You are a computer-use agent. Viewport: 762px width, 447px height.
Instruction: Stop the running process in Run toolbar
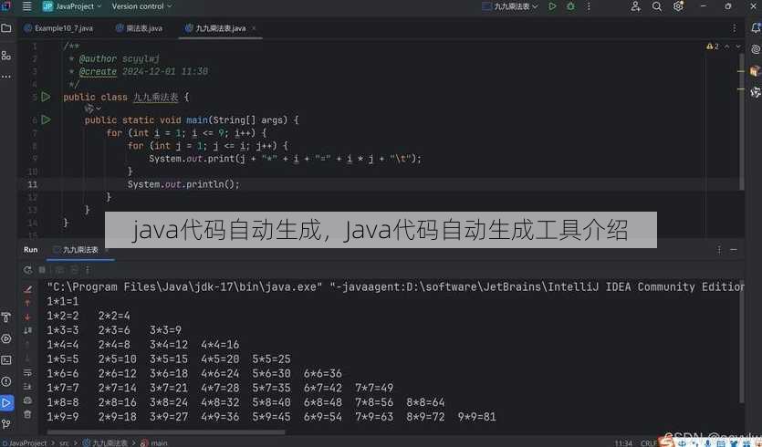click(42, 270)
